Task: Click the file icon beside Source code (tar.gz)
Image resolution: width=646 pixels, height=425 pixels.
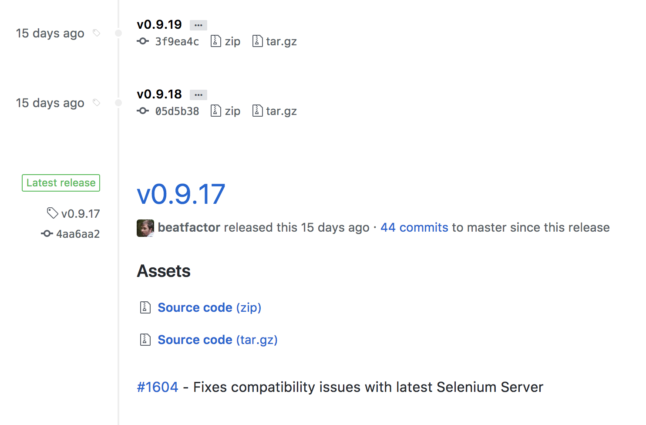Action: point(145,340)
